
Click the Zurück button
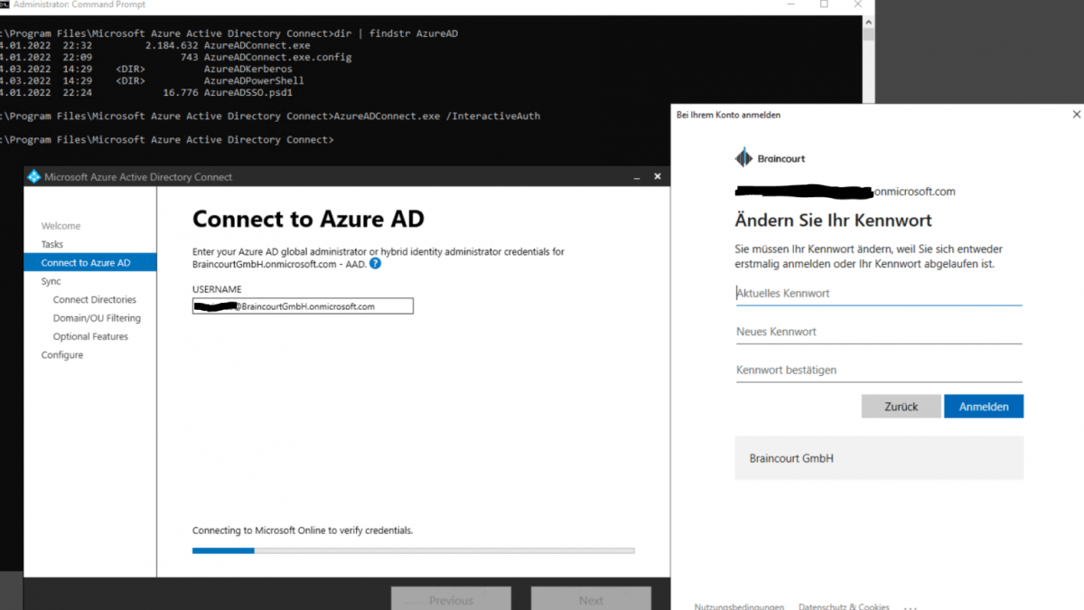point(901,406)
